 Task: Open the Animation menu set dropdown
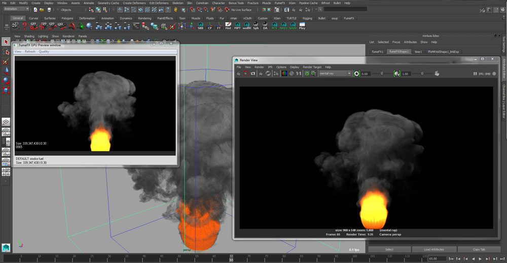(x=16, y=10)
